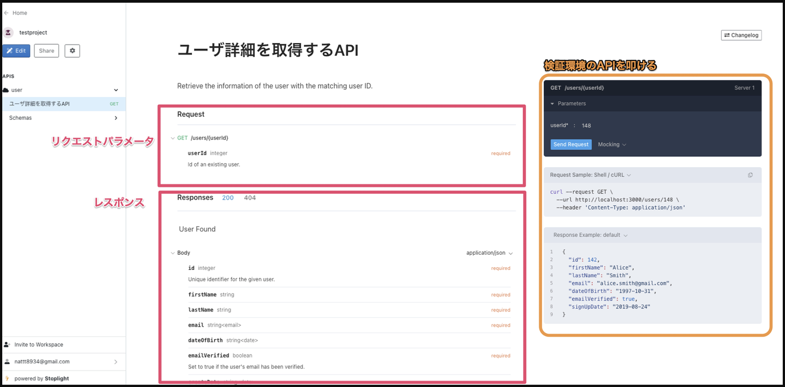Click the cloud icon beside user
This screenshot has height=387, width=785.
point(6,90)
